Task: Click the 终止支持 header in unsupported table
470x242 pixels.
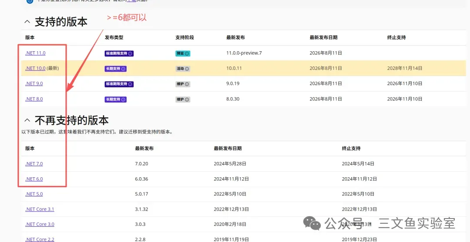Action: coord(351,148)
